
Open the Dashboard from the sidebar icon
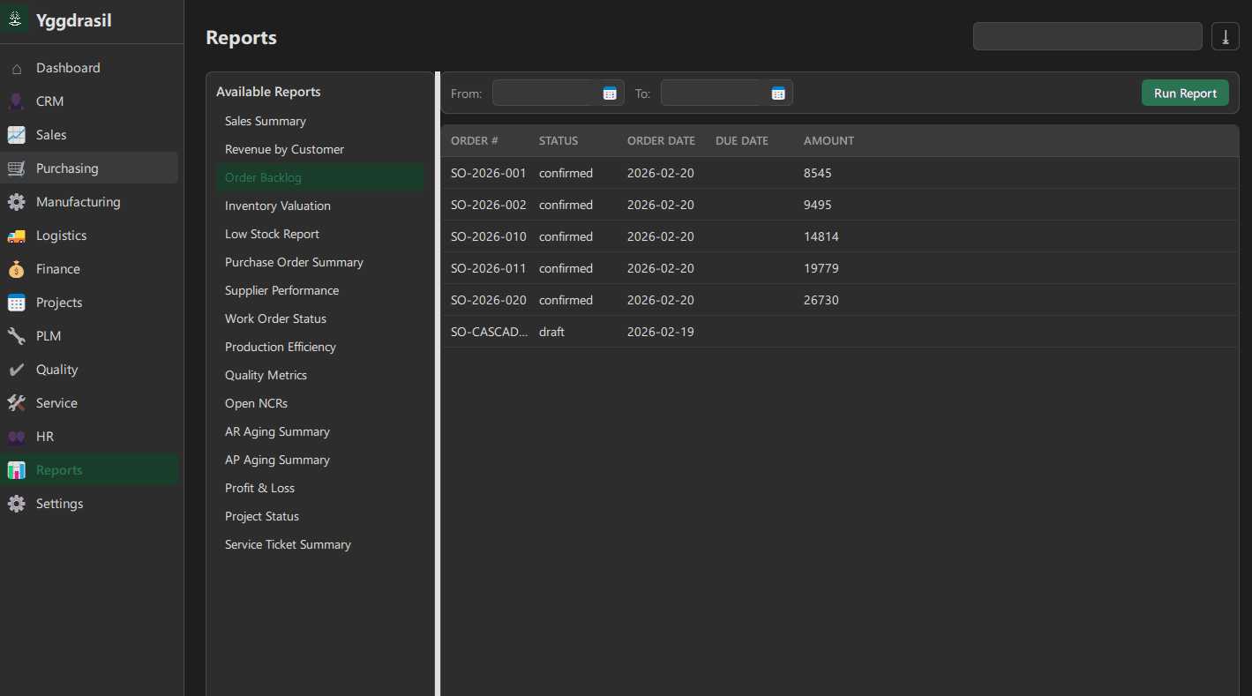click(16, 67)
